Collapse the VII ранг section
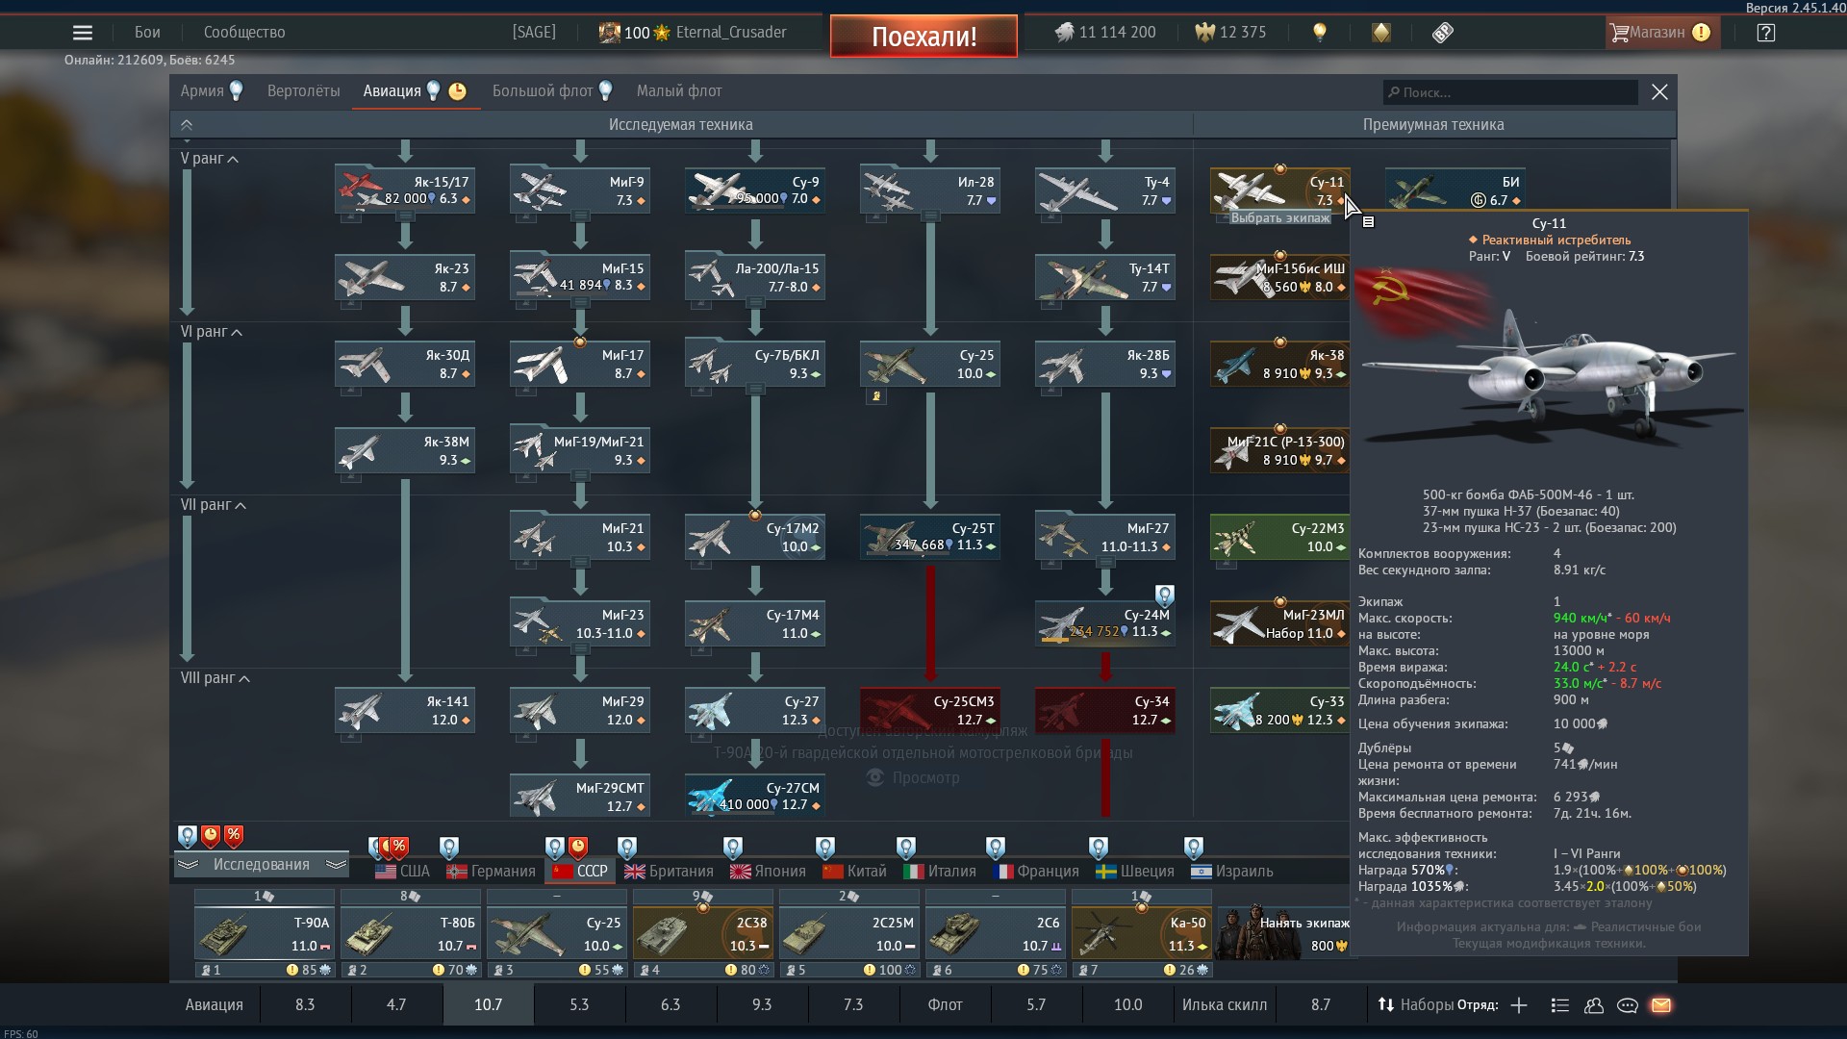 pos(214,505)
